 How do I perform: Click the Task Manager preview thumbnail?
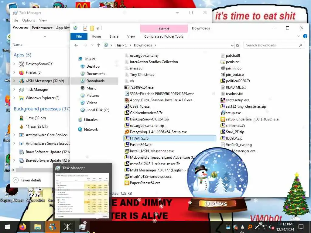(82, 195)
